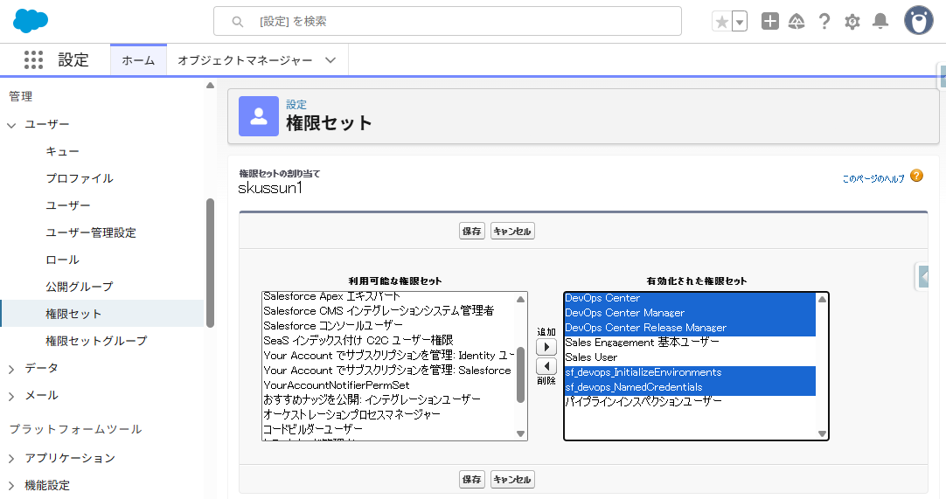Open the help question mark icon
This screenshot has width=946, height=499.
pos(824,22)
